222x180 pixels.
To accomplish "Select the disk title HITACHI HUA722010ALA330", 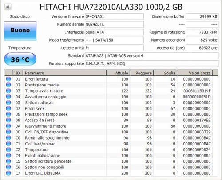I will (x=91, y=7).
